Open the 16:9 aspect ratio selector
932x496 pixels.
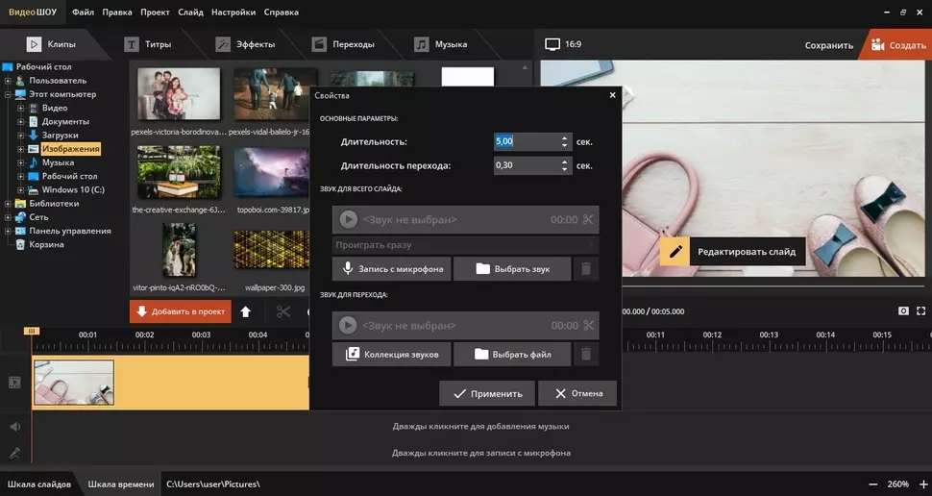tap(564, 44)
